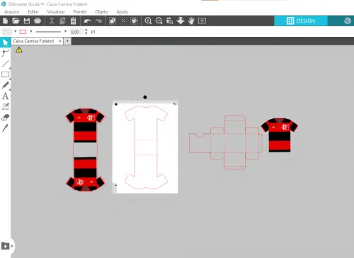Image resolution: width=354 pixels, height=258 pixels.
Task: Undo the last action
Action: tap(88, 21)
